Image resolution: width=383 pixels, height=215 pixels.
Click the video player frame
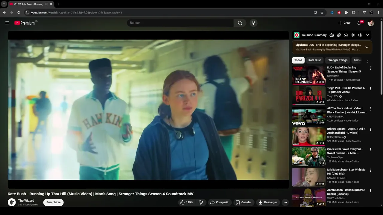pyautogui.click(x=148, y=110)
